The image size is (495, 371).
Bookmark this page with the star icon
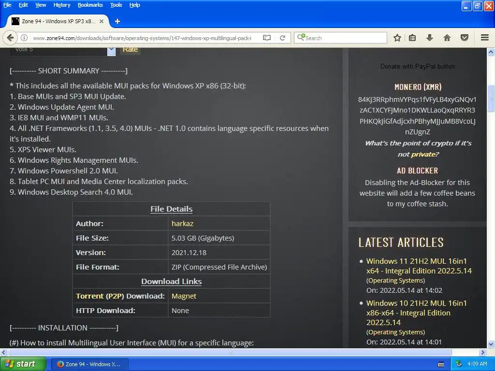[397, 38]
